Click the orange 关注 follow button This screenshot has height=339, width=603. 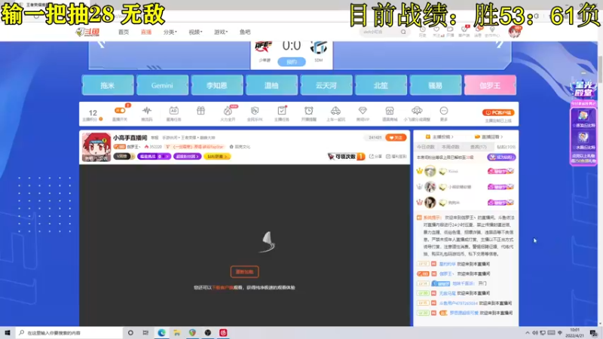(396, 137)
